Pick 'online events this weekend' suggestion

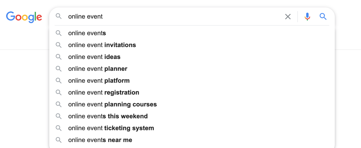click(192, 116)
